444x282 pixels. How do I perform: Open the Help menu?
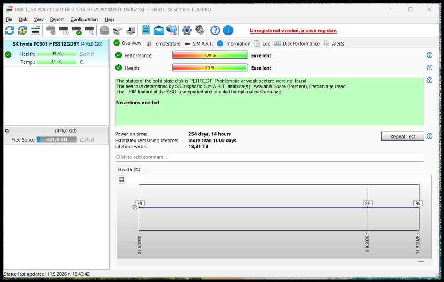pos(109,19)
